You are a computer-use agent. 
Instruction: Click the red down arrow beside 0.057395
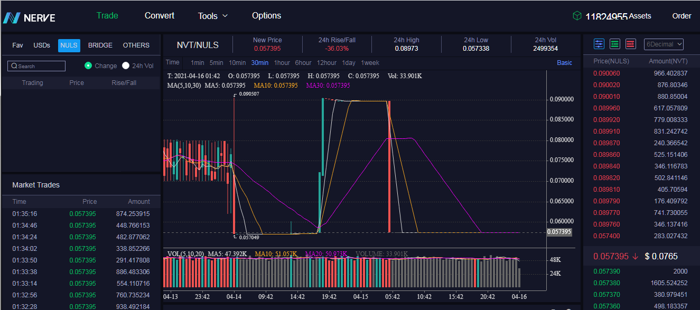click(635, 256)
